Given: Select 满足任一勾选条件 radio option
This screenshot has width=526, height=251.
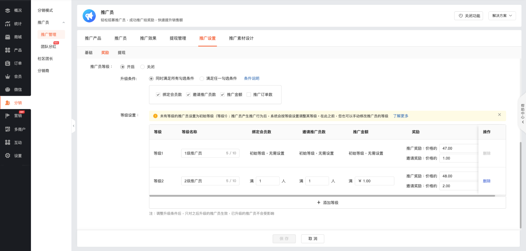Looking at the screenshot, I should coord(202,78).
